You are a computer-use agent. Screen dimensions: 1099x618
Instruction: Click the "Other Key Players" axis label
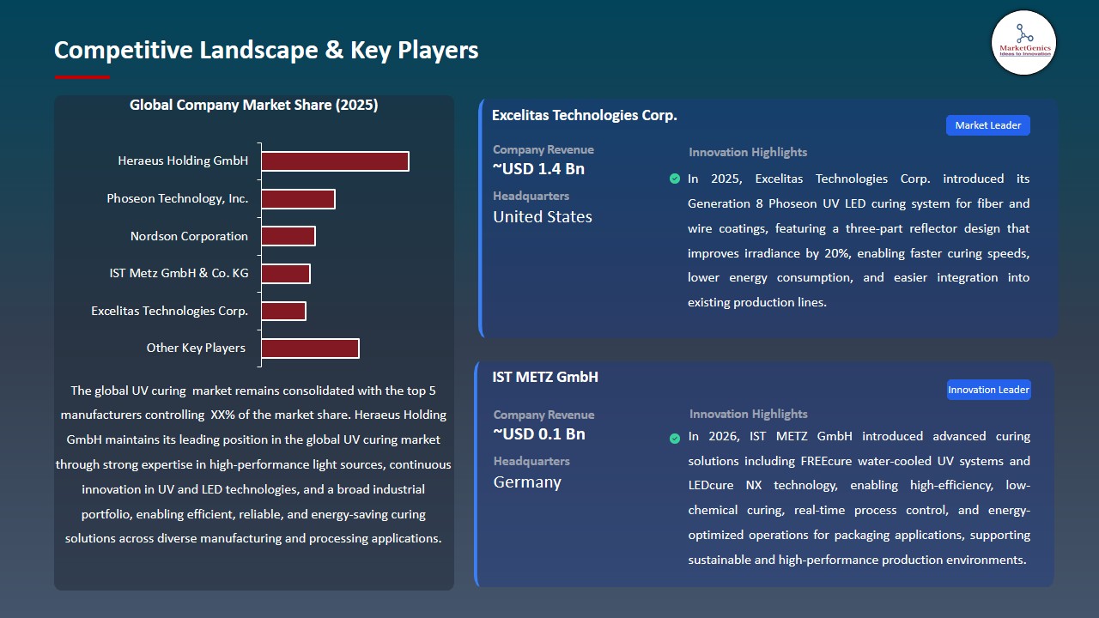point(196,348)
